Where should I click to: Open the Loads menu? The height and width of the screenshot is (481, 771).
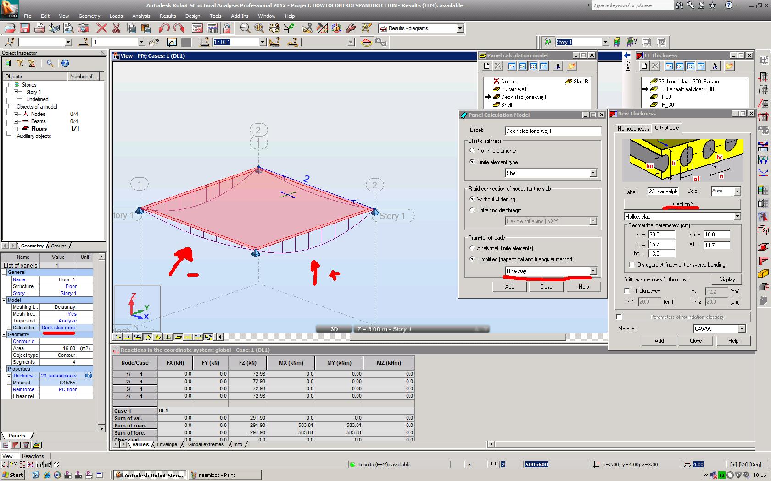coord(116,16)
